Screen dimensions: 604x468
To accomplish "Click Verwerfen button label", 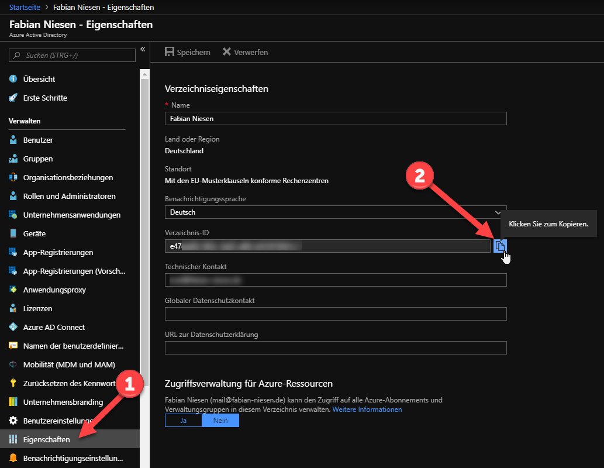I will coord(251,52).
